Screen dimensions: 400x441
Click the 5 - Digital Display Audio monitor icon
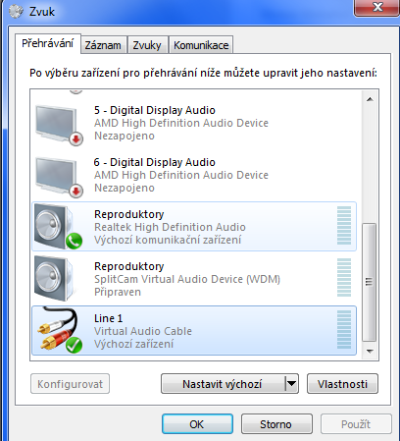(x=59, y=125)
